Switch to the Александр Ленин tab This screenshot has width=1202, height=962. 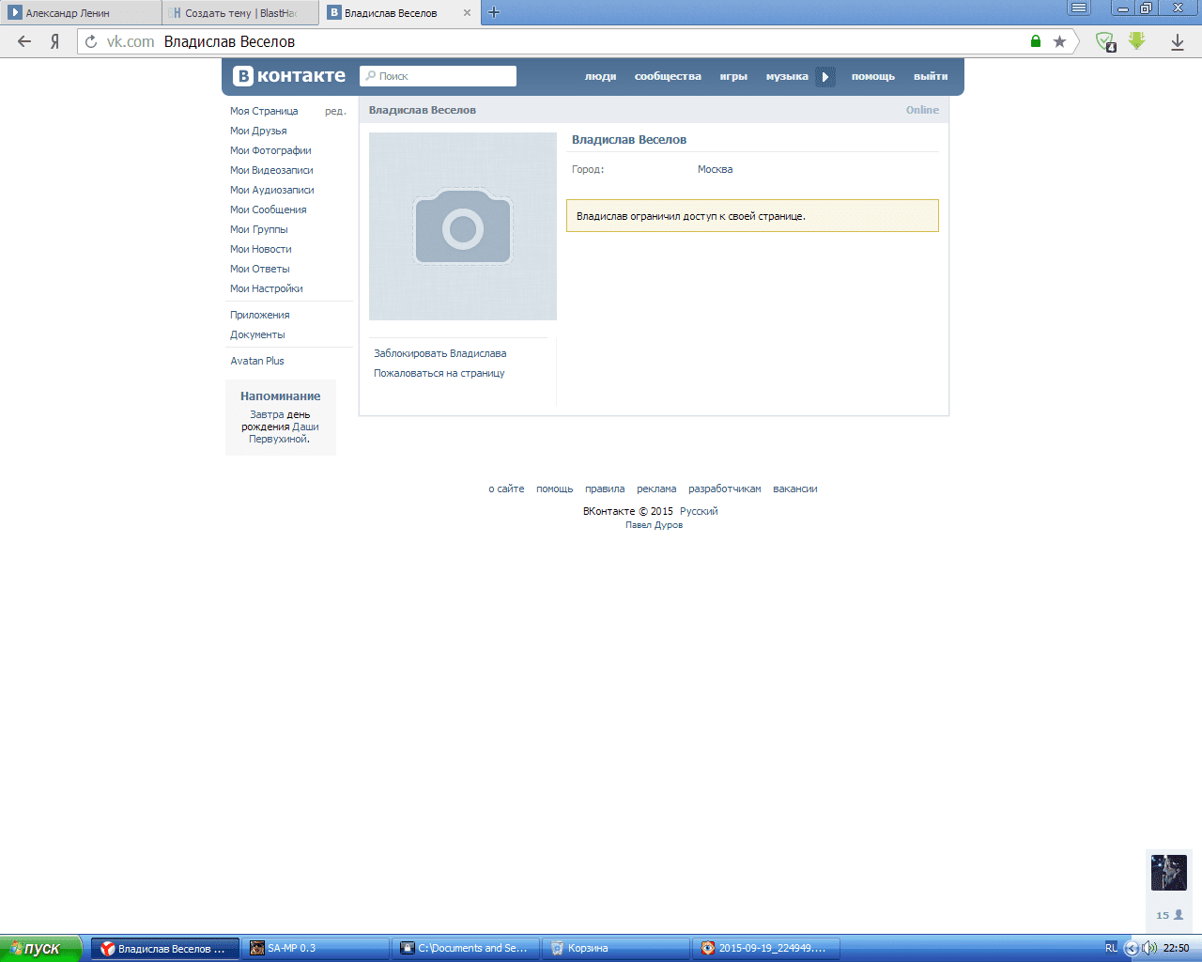[x=80, y=13]
